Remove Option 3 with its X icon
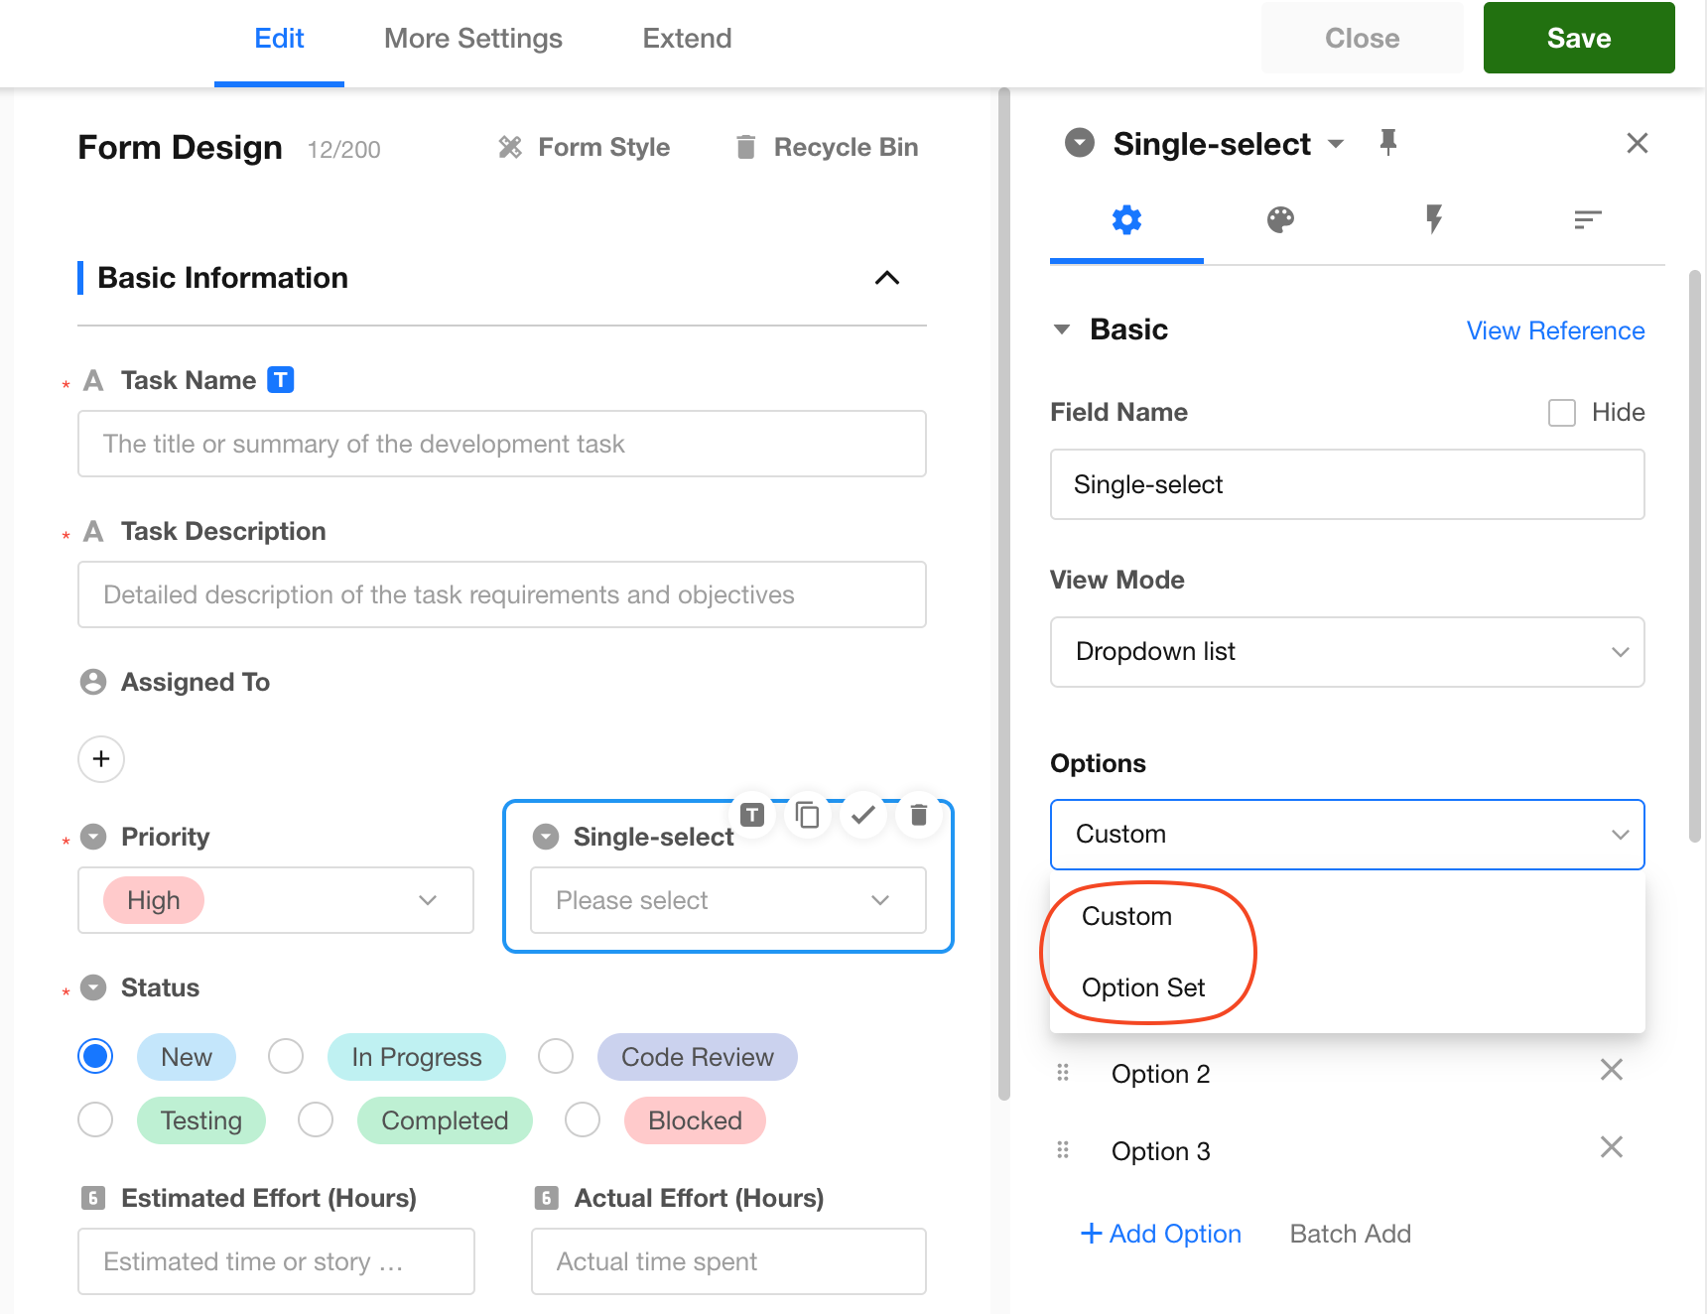Viewport: 1707px width, 1314px height. (x=1611, y=1148)
